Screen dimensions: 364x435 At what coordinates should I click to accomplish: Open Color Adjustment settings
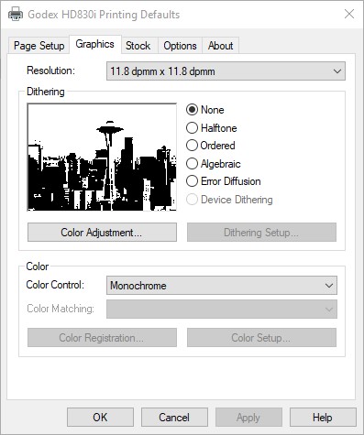pyautogui.click(x=102, y=233)
